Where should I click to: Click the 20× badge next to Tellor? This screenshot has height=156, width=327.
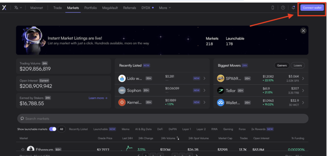[x=240, y=91]
